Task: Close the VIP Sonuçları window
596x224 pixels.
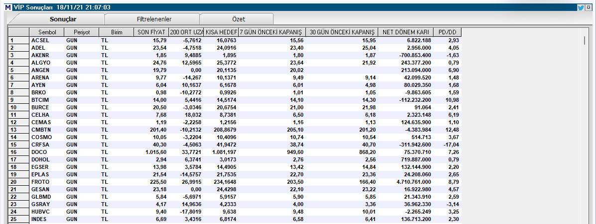Action: pos(589,7)
